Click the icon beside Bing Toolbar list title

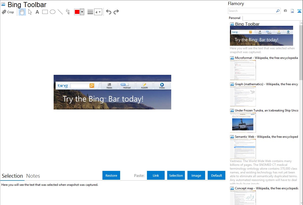232,24
